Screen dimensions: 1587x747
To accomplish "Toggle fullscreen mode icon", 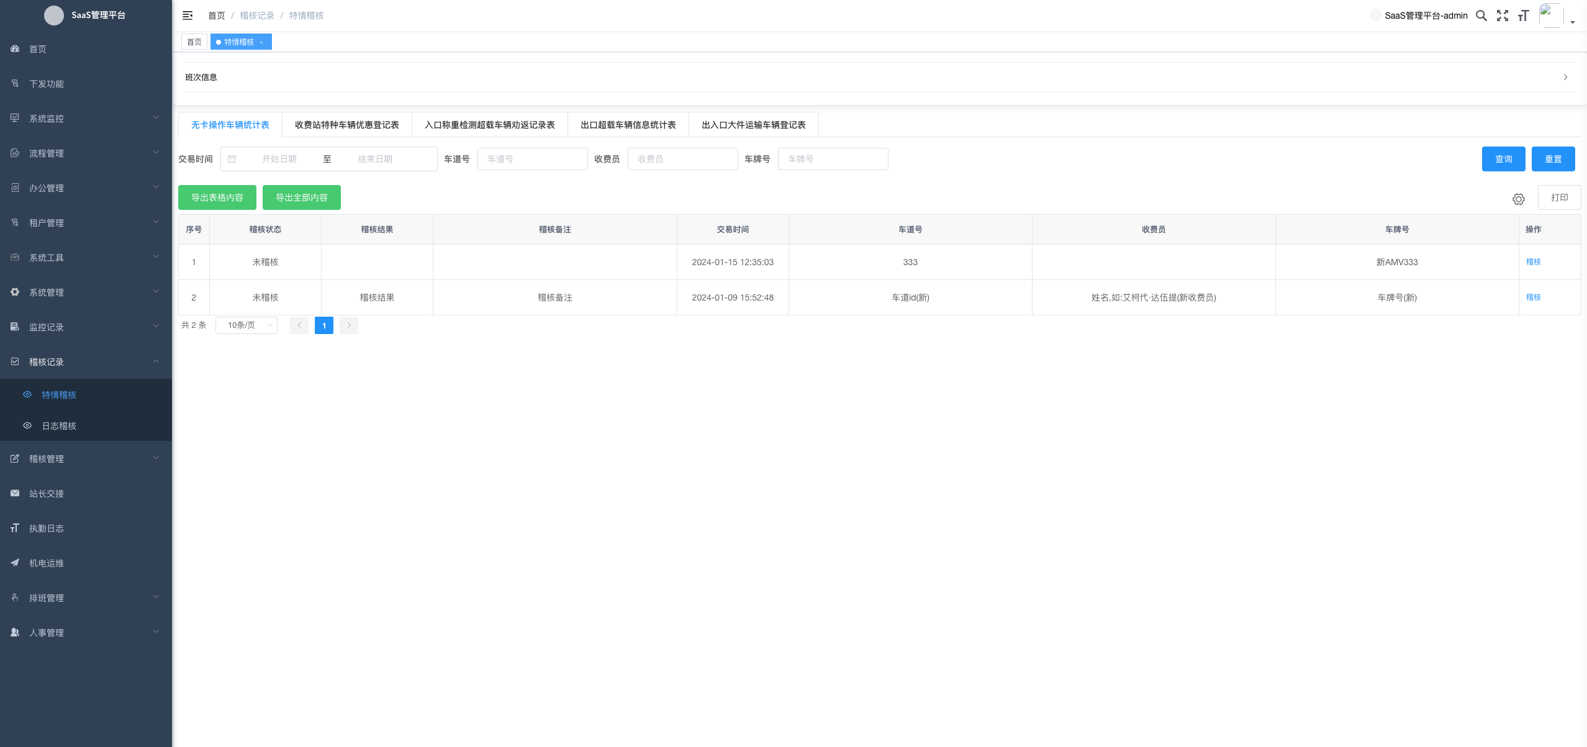I will coord(1503,16).
